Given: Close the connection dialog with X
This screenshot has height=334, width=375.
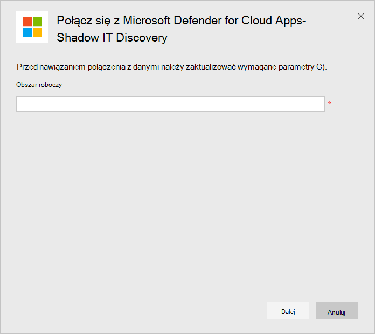Looking at the screenshot, I should 361,16.
